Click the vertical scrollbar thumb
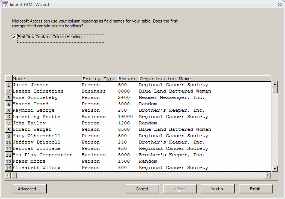Screen dimensions: 285x199 point(274,90)
